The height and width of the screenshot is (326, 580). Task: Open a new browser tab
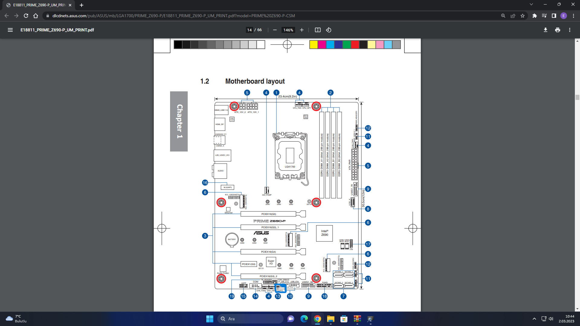pos(82,5)
